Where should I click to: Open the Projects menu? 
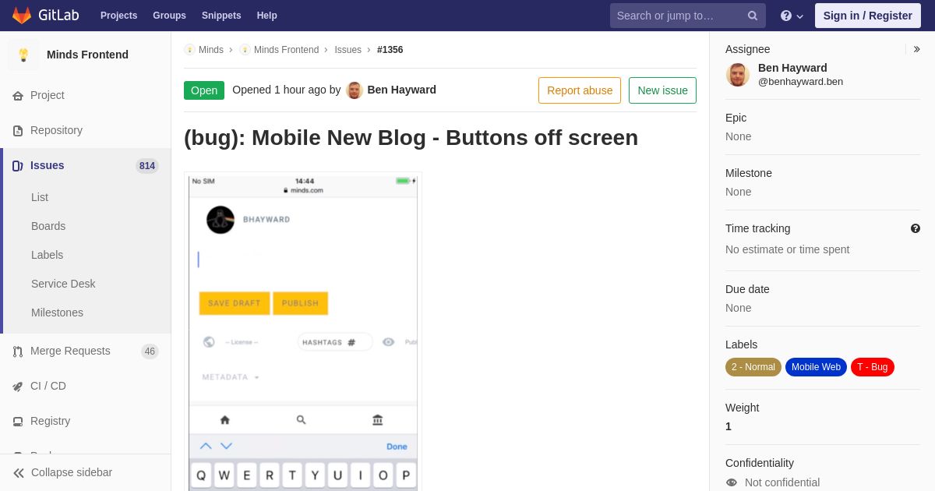(118, 16)
